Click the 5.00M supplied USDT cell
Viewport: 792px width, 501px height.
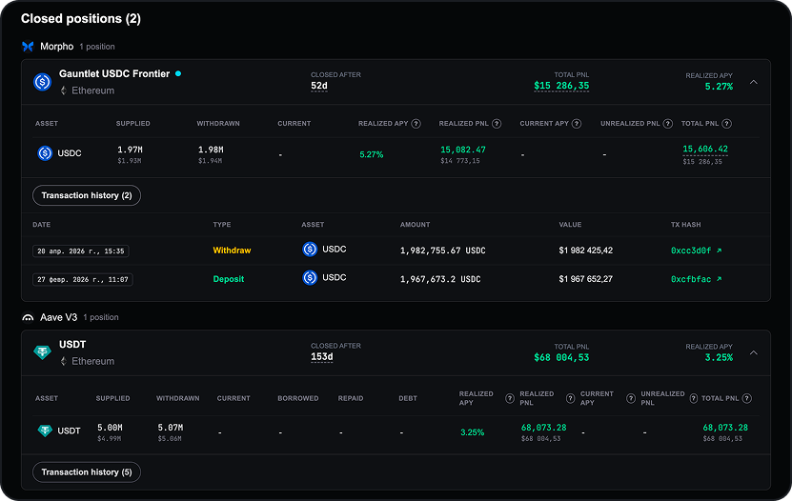110,428
